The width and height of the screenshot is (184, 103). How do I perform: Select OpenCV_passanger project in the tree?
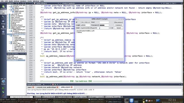(x=18, y=27)
